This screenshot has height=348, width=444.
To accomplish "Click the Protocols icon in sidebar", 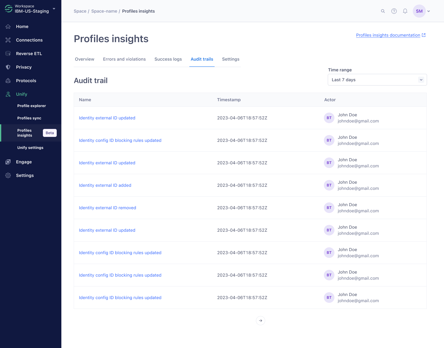I will 8,81.
